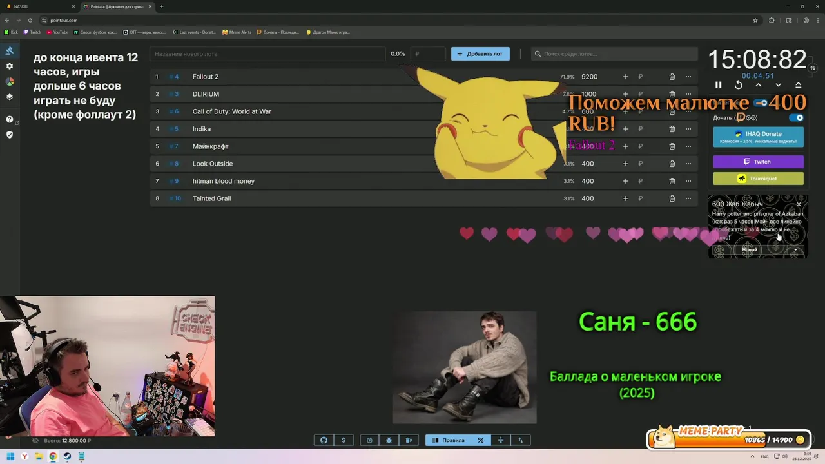825x464 pixels.
Task: Click plus icon on Майнкрафт row
Action: (x=625, y=146)
